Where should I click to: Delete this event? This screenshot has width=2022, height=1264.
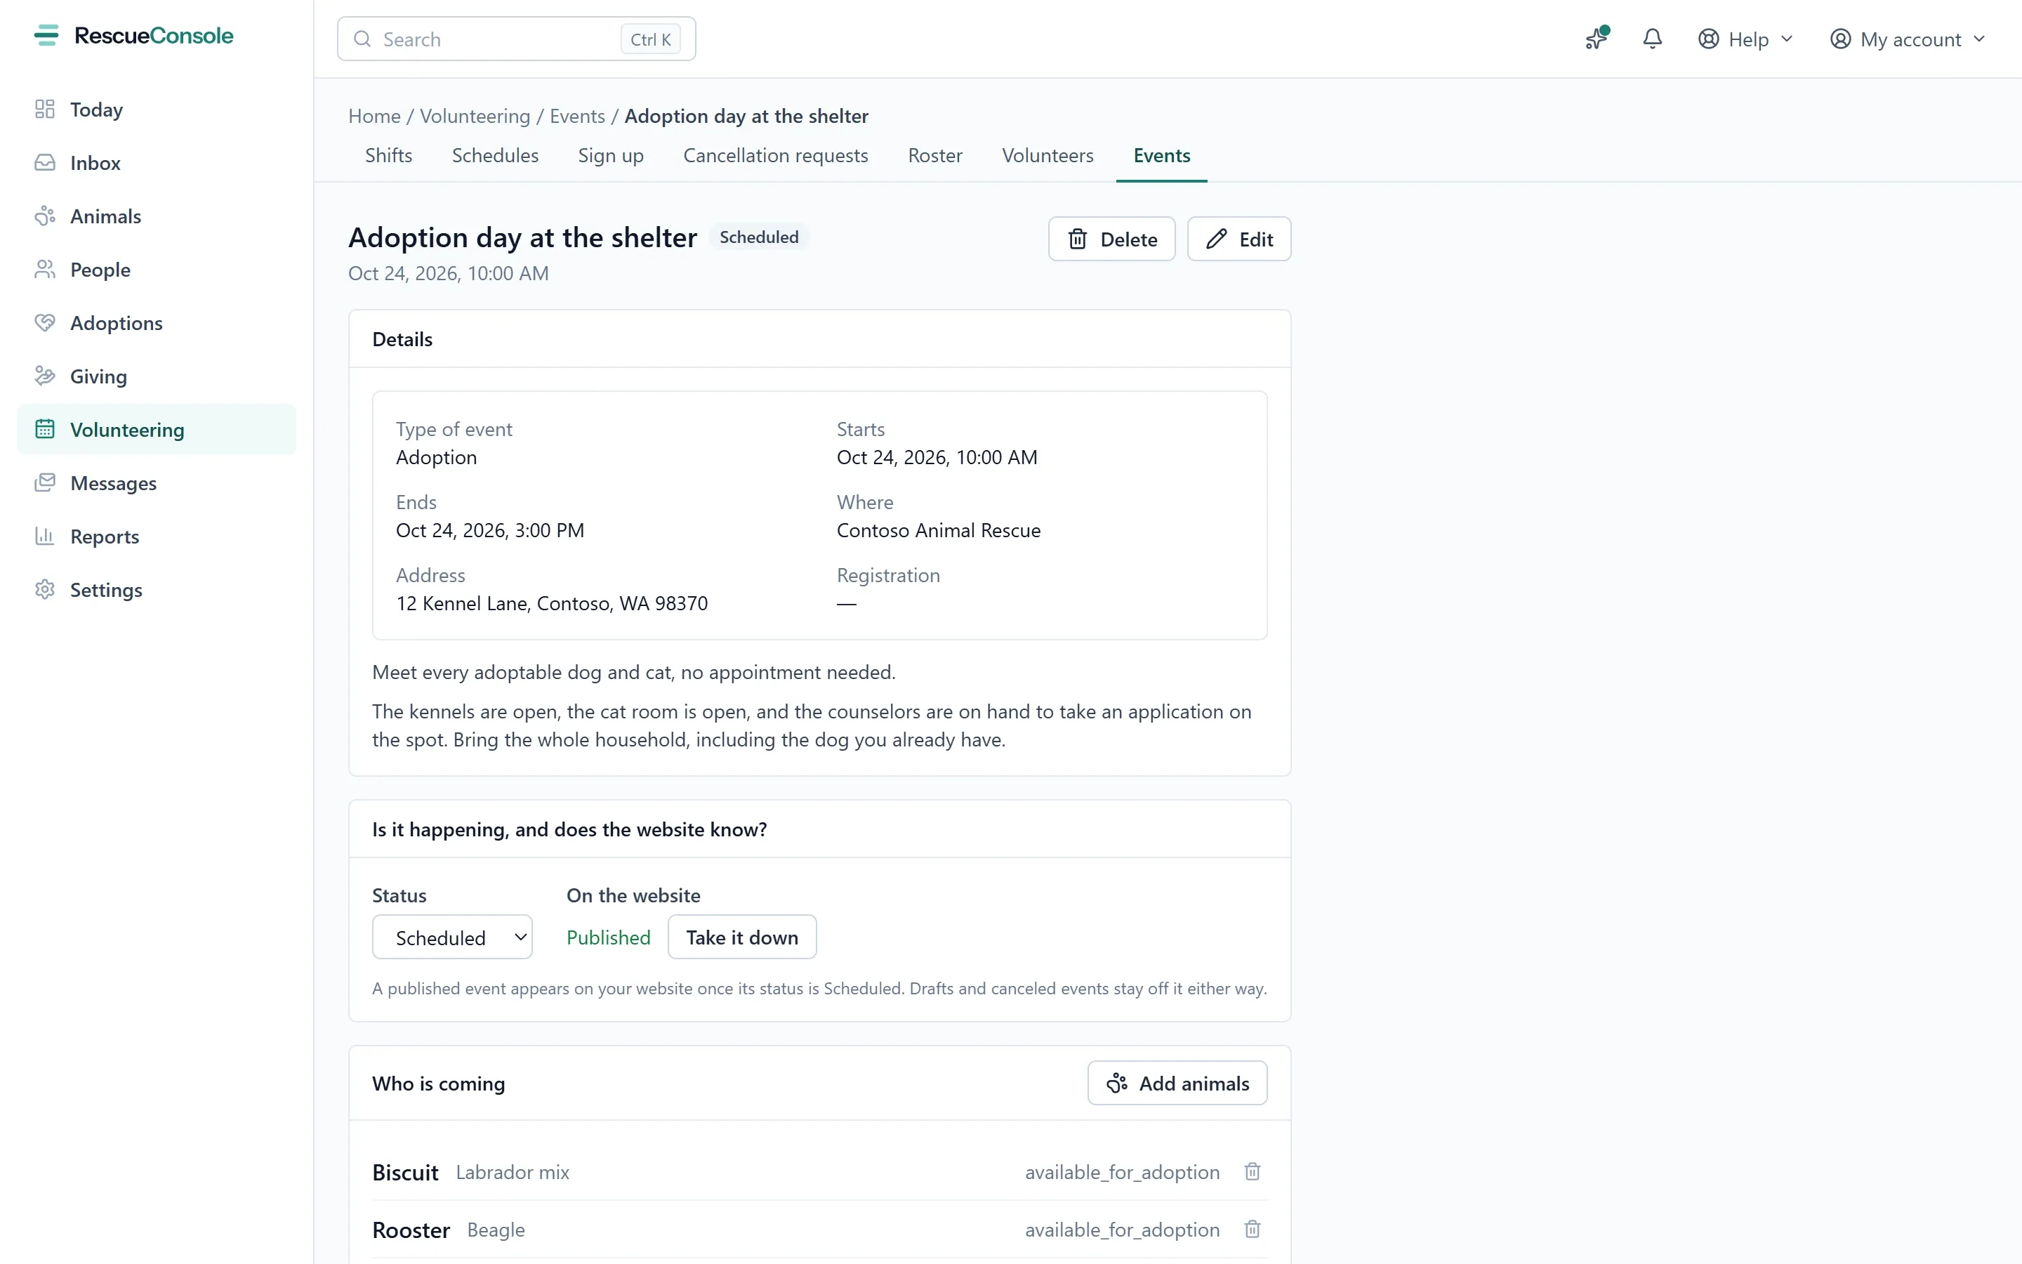[1111, 239]
